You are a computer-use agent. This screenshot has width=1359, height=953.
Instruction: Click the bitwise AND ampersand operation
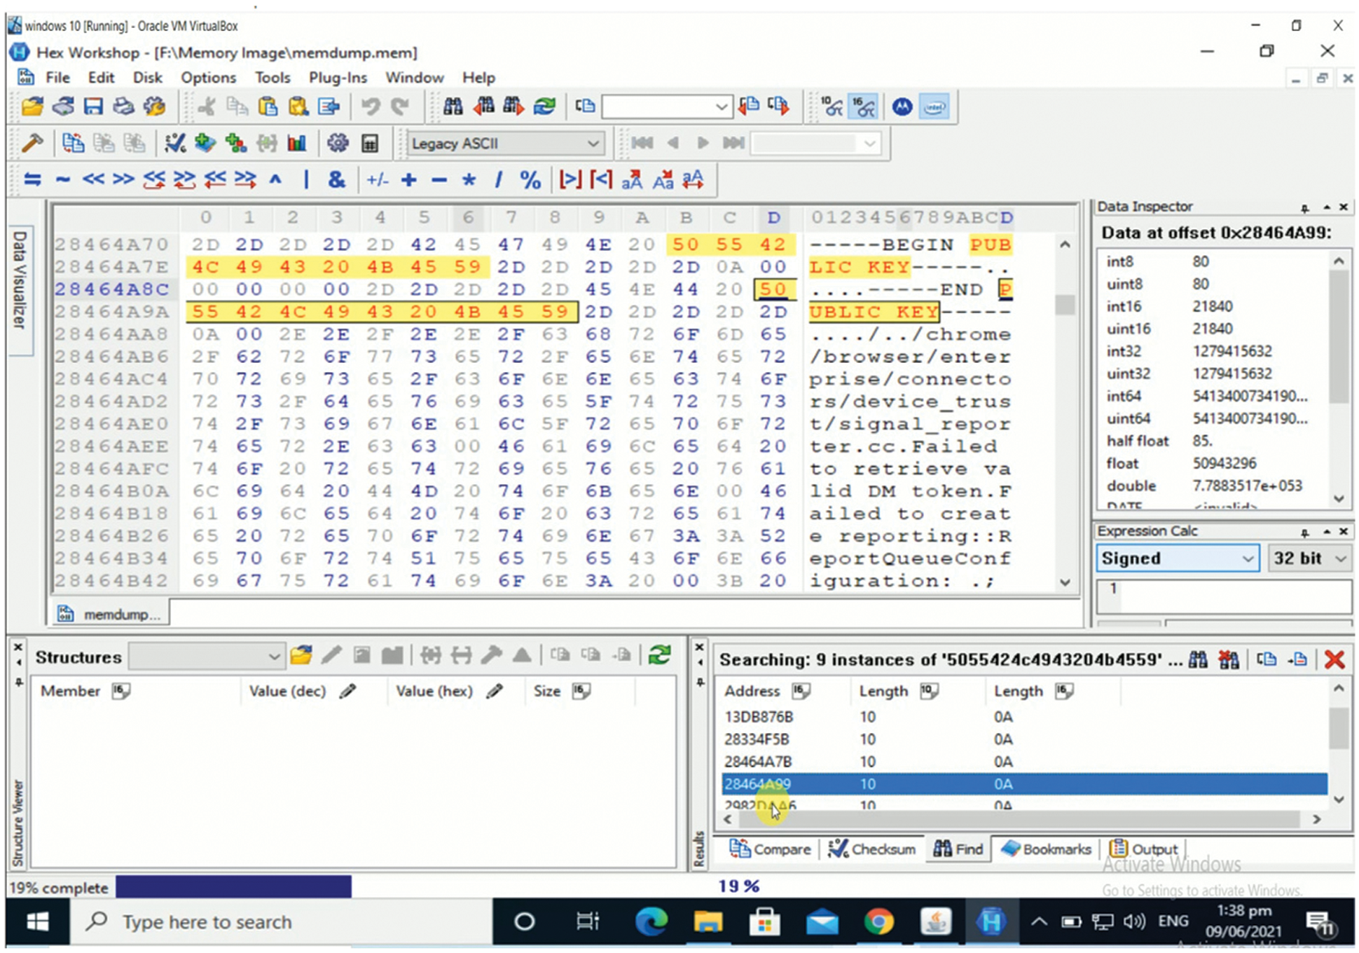click(336, 180)
